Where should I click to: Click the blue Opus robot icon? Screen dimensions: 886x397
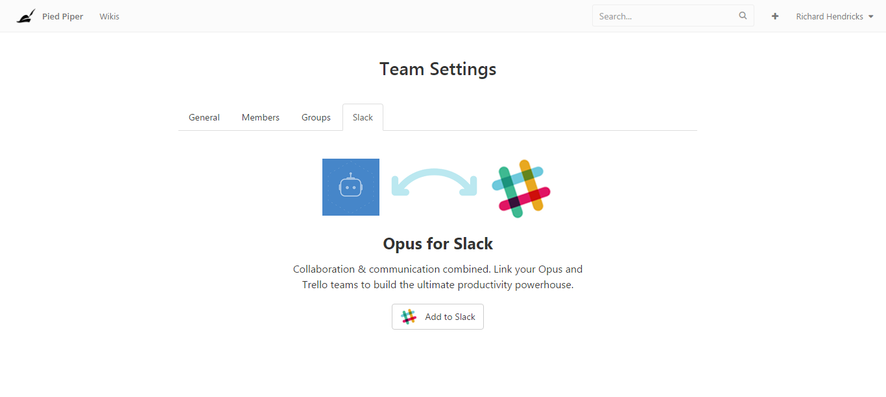click(351, 187)
